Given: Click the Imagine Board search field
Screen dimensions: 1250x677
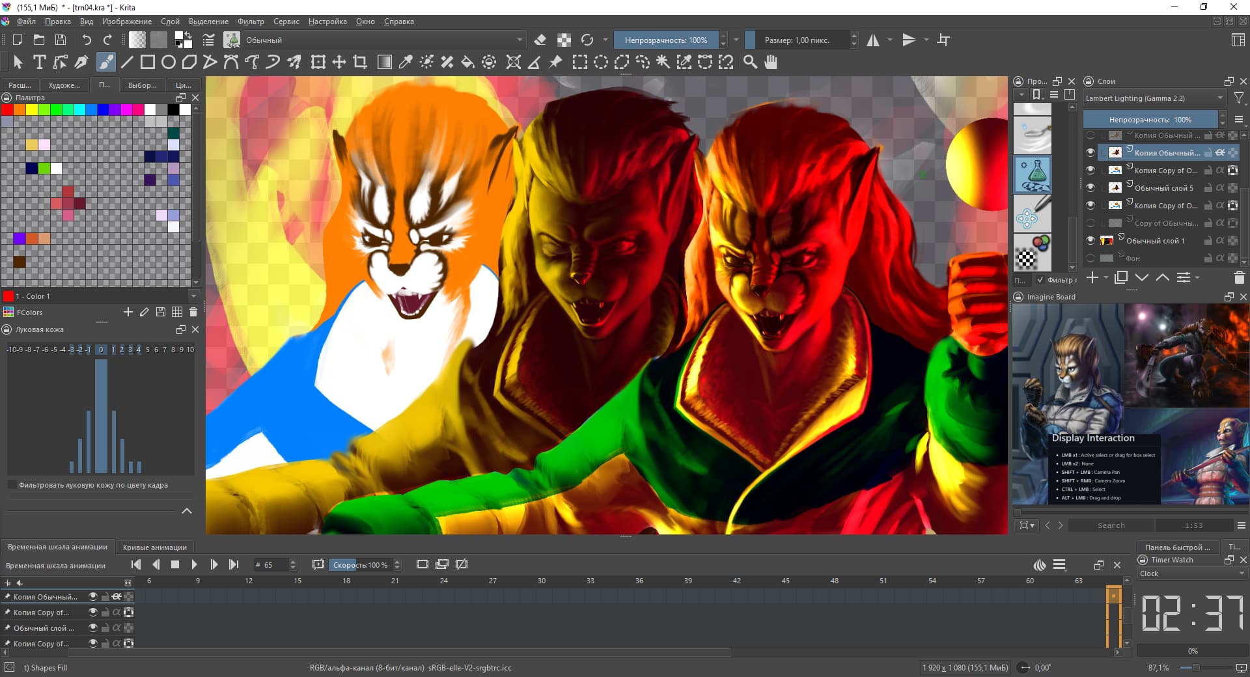Looking at the screenshot, I should [1111, 525].
